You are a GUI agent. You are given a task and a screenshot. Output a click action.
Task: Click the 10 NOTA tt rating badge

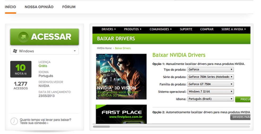(x=21, y=69)
